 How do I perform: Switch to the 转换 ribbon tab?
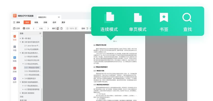36,22
